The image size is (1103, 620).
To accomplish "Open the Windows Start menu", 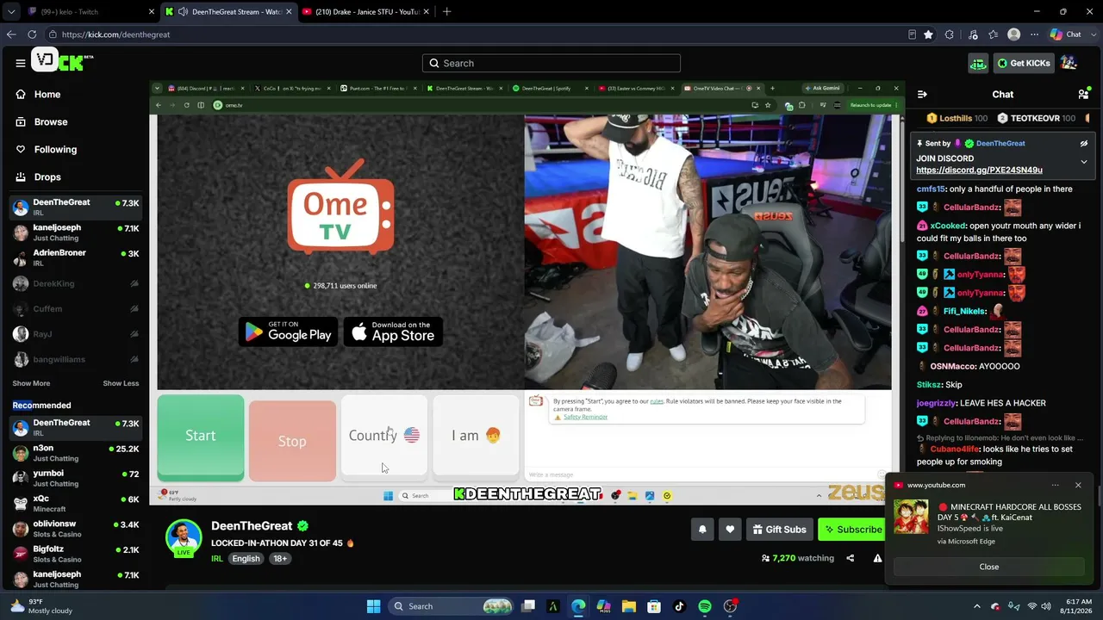I will 373,606.
